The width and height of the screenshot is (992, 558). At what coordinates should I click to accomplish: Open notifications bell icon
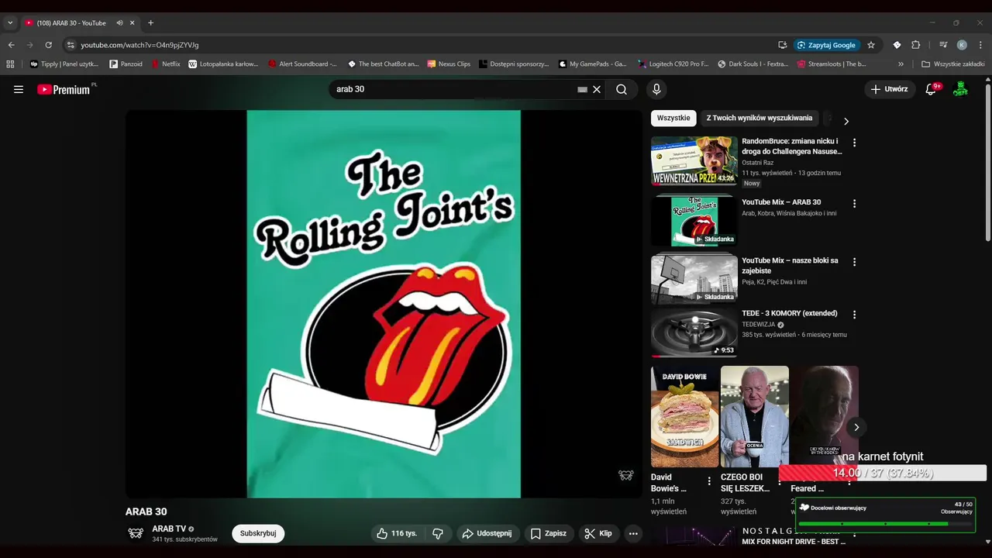coord(932,89)
